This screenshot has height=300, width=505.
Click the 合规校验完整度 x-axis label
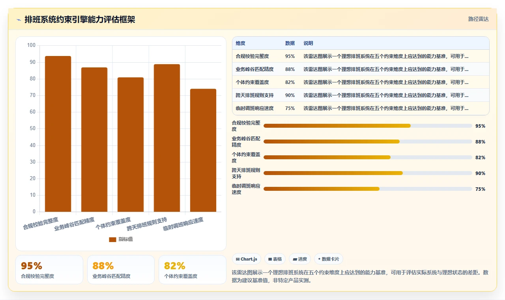point(41,223)
